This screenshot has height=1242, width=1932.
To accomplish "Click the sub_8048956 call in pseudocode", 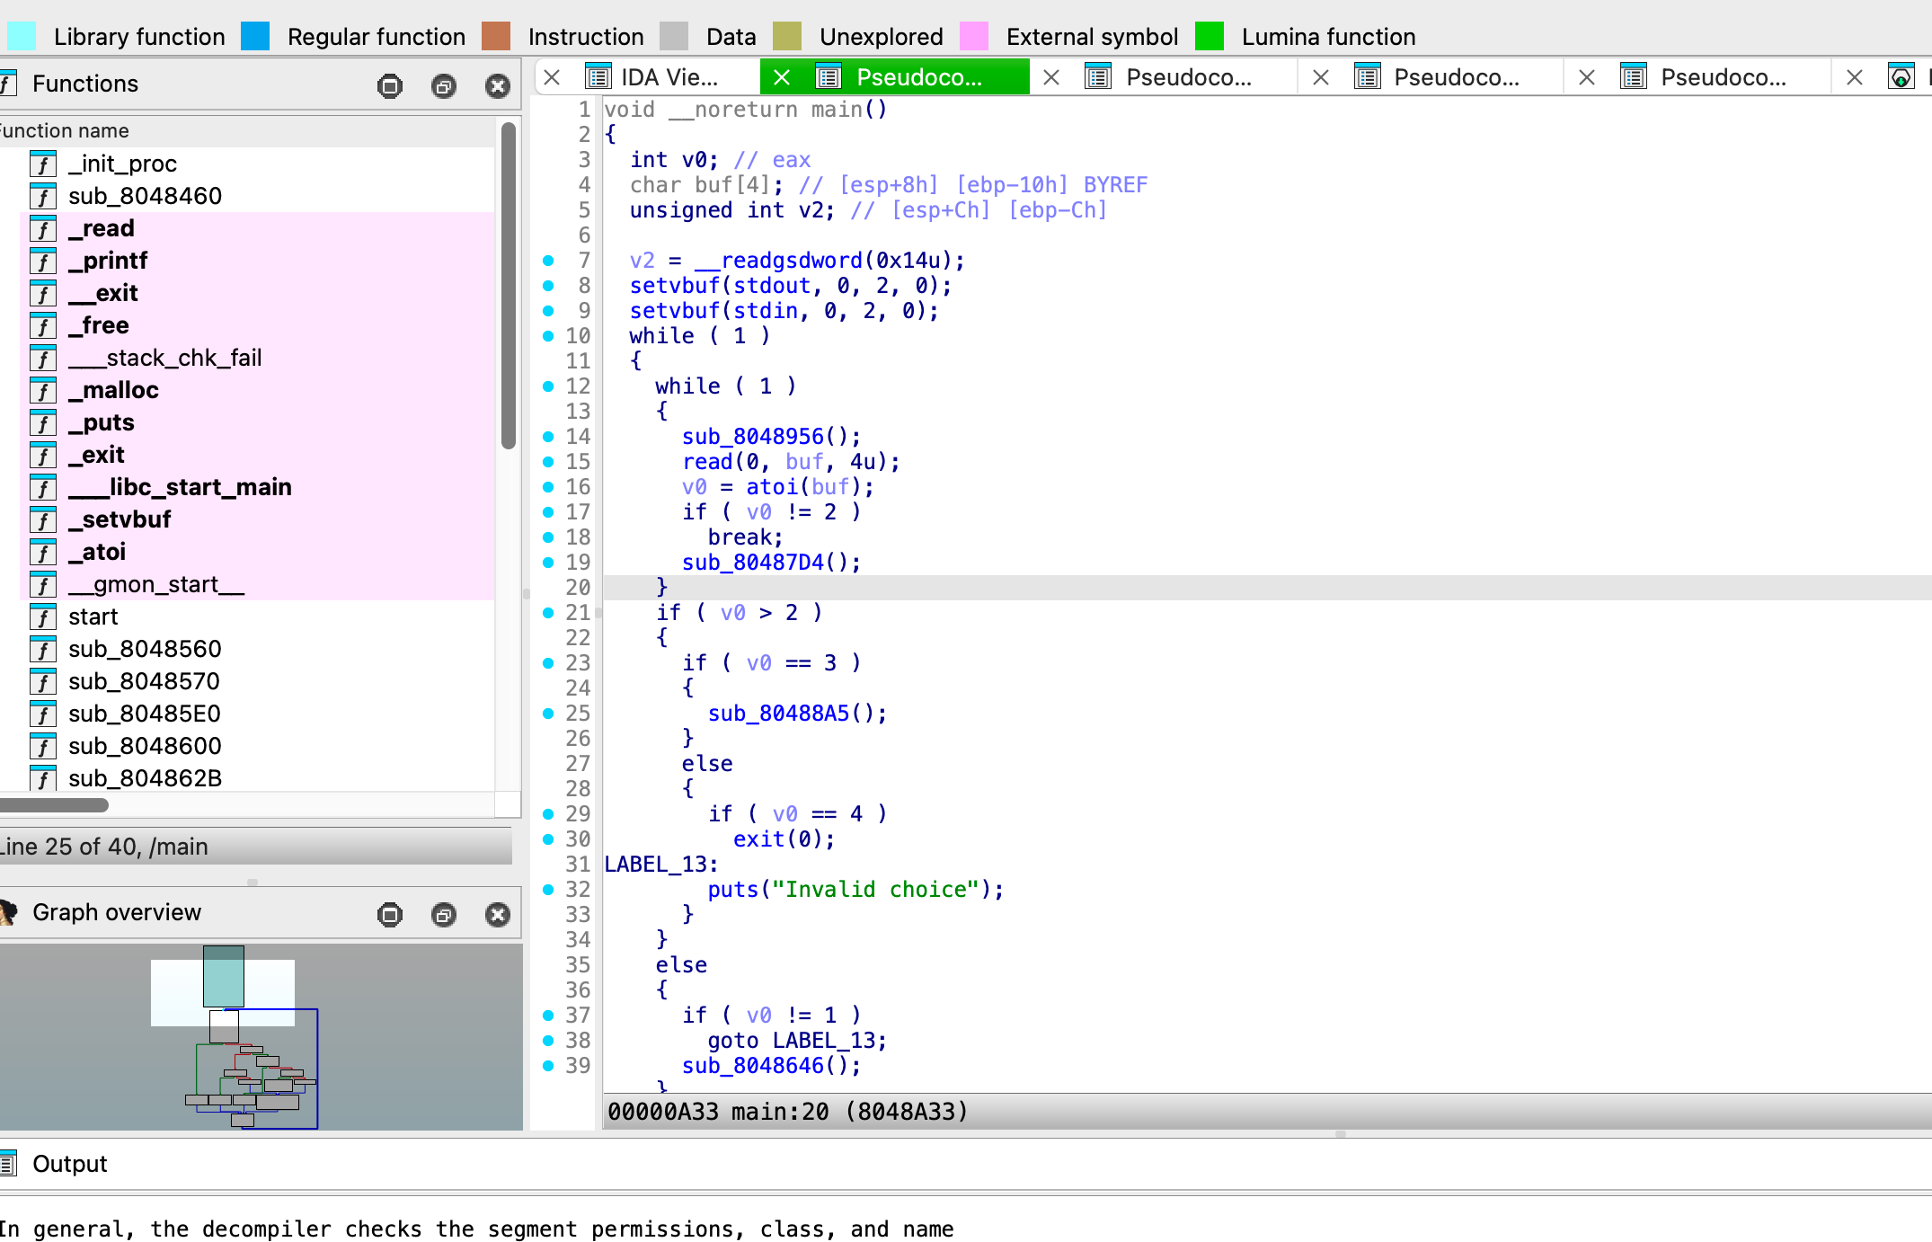I will 752,437.
